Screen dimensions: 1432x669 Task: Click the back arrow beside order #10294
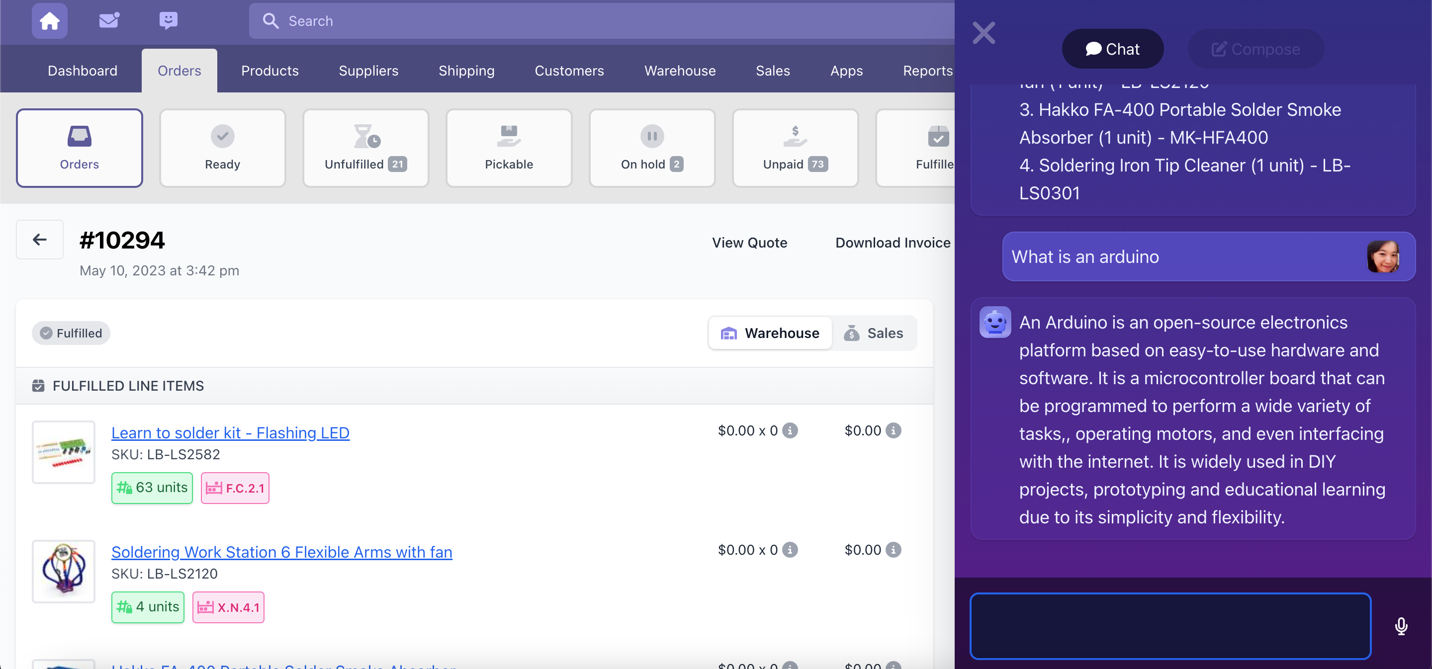39,240
